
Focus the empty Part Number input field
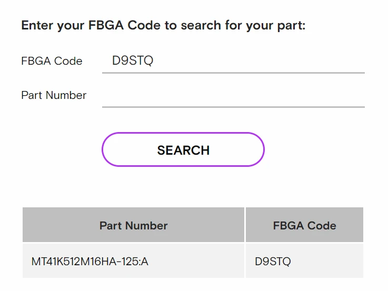233,95
